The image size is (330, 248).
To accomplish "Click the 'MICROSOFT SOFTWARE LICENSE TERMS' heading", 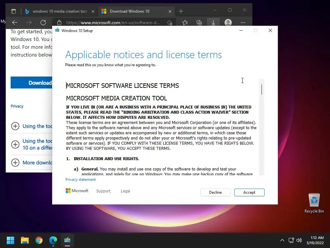I will [x=122, y=86].
